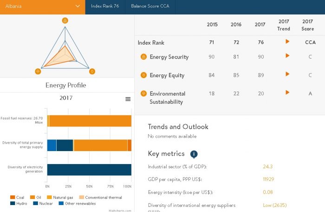Click the icon beside the Energy Equity label

[x=144, y=75]
